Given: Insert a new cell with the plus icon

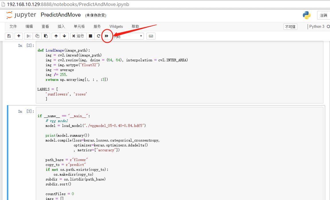Looking at the screenshot, I should pos(19,36).
